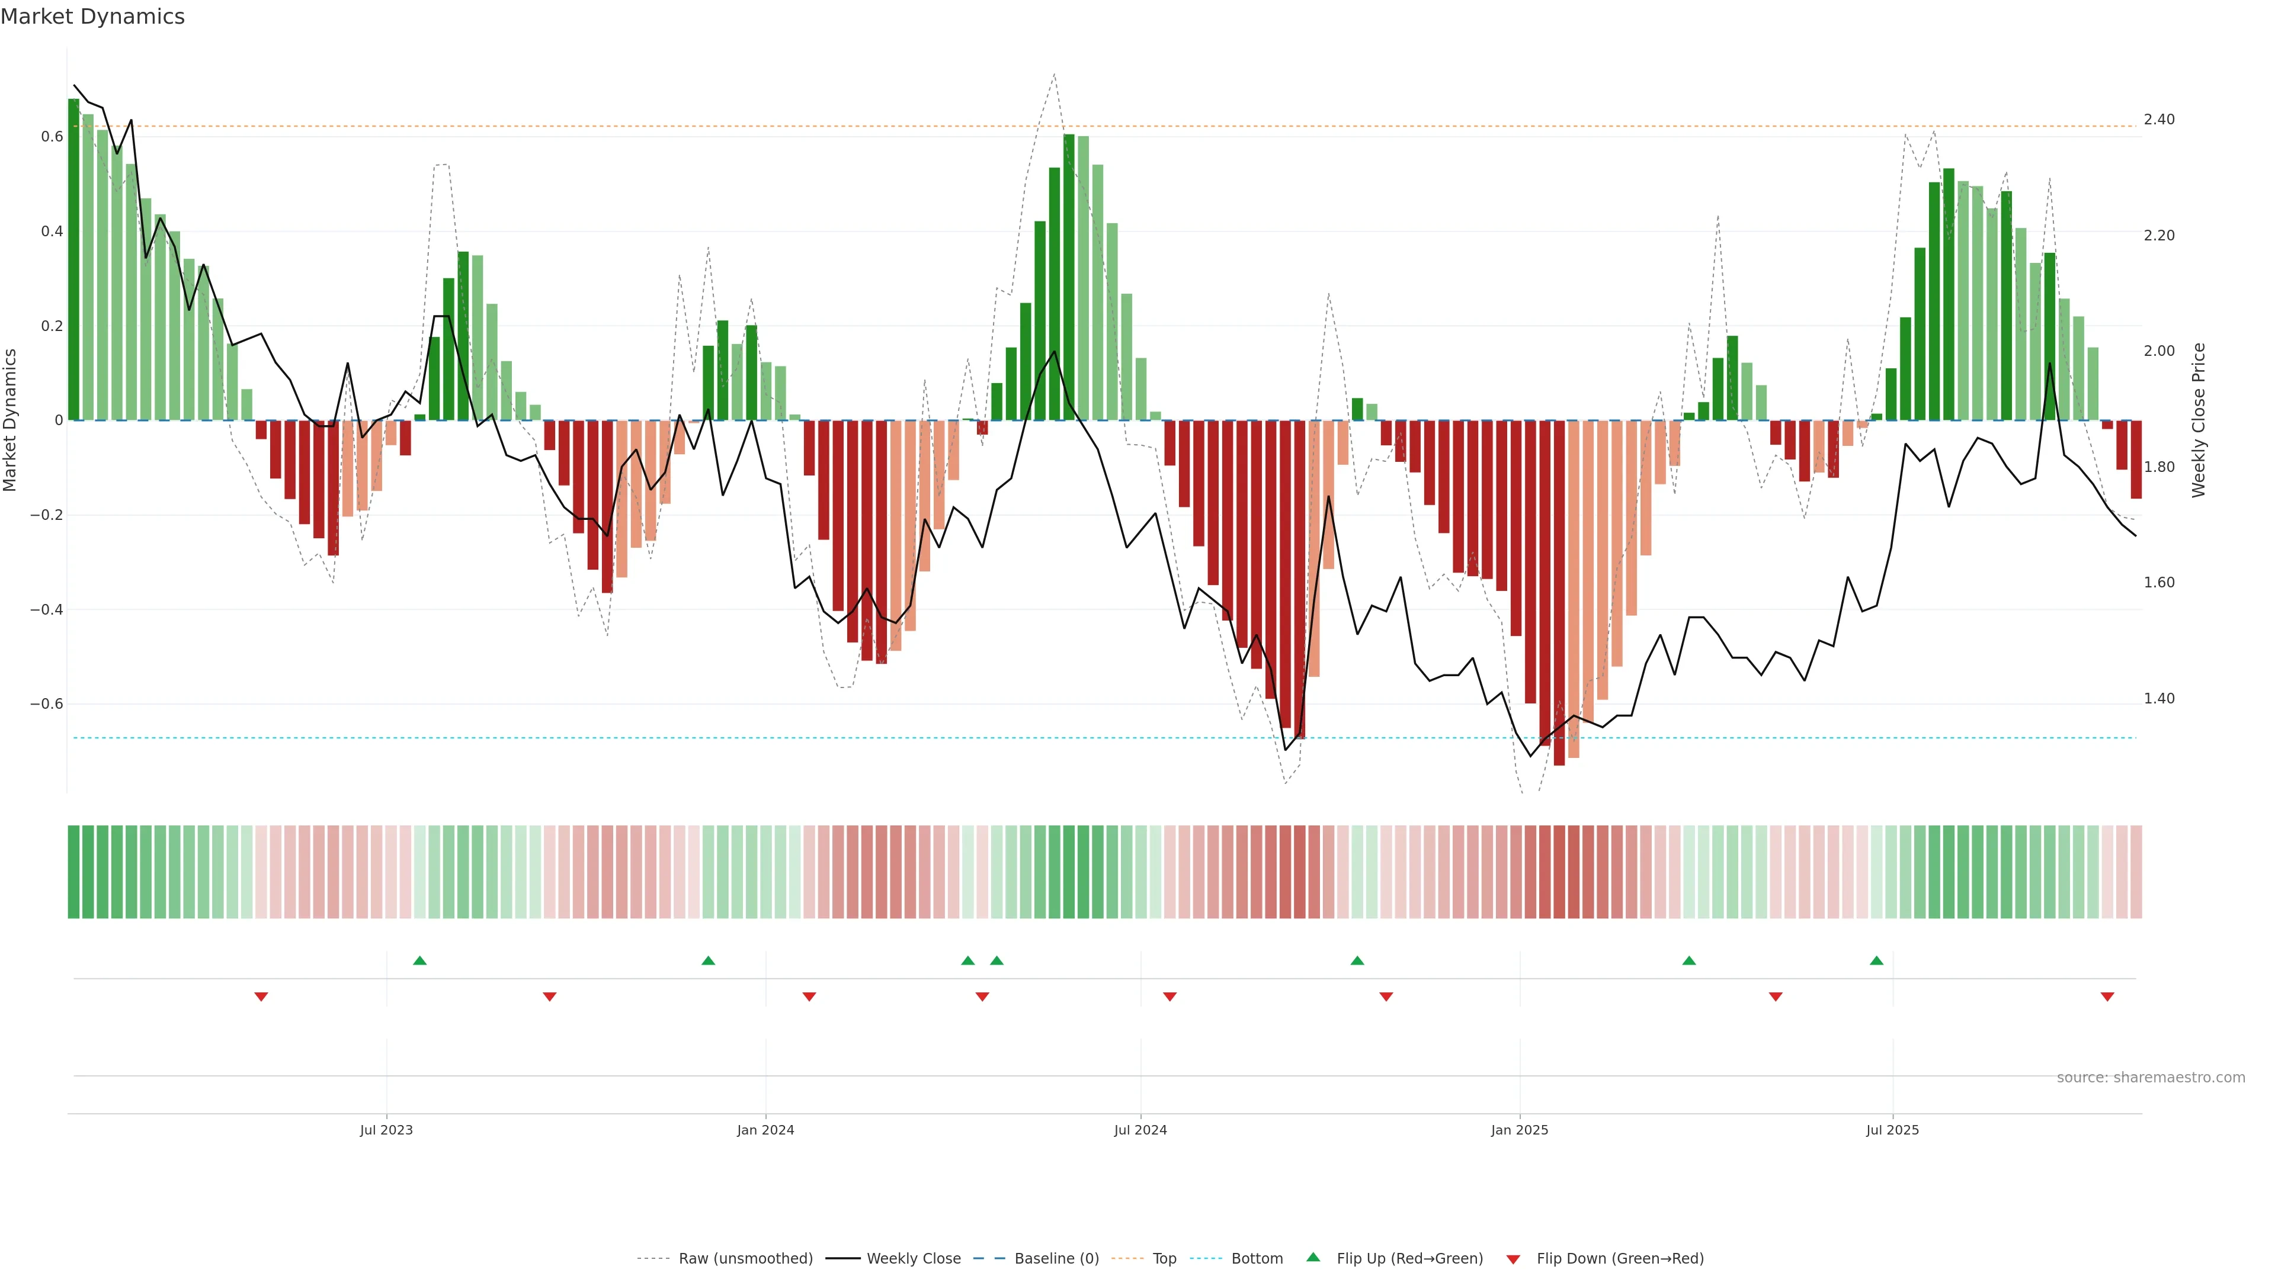Click the green flip-up marker just before Jul 2025
2275x1279 pixels.
[1877, 960]
